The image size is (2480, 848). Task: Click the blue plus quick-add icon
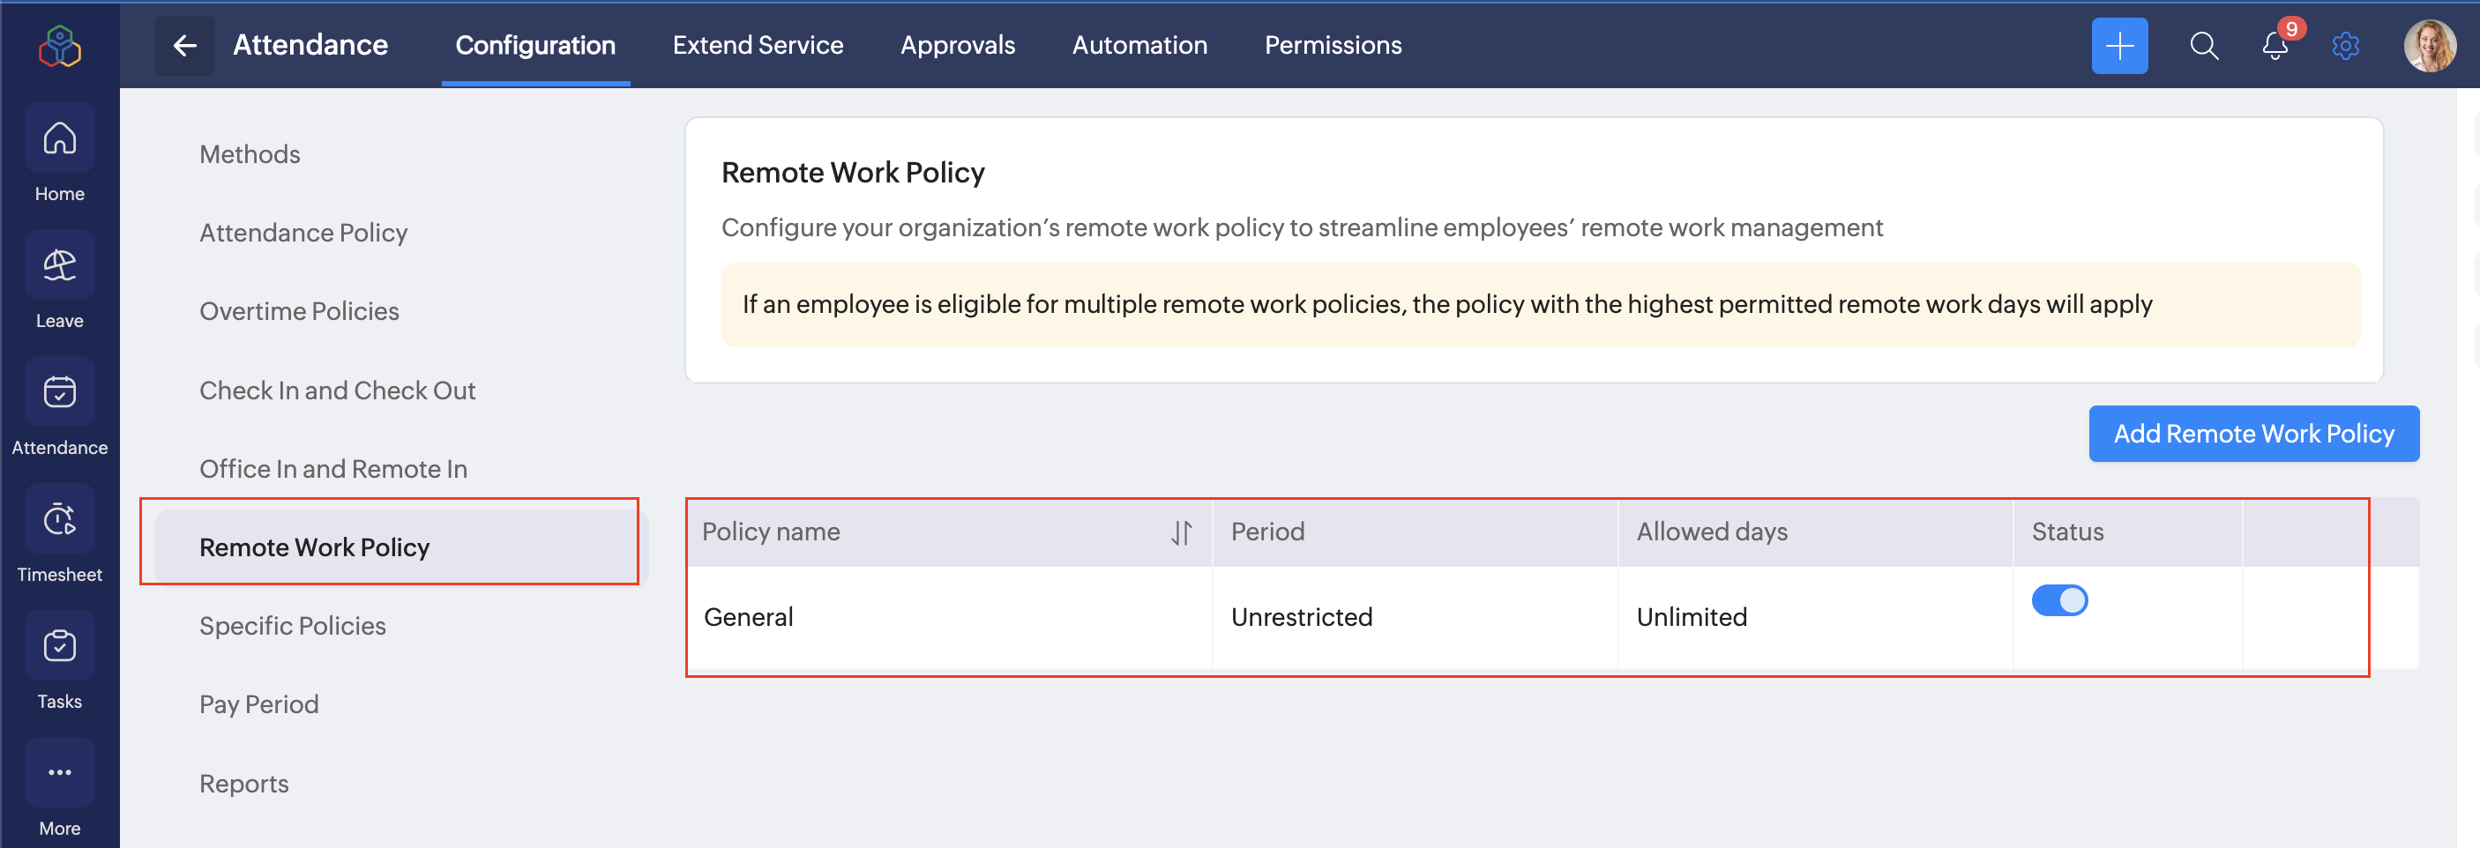(x=2119, y=45)
